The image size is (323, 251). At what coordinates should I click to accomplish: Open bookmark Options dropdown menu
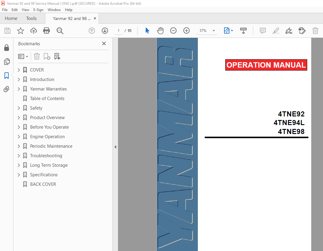point(23,56)
